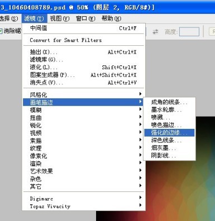Expand the 视频 submenu
This screenshot has width=215, height=221.
click(x=83, y=133)
